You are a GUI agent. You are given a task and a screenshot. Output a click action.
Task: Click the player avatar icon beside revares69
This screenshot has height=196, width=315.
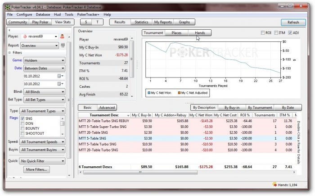point(62,36)
